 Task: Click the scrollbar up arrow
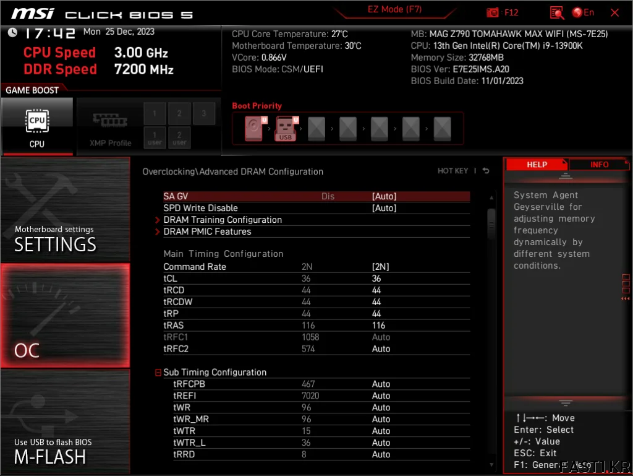click(x=491, y=197)
